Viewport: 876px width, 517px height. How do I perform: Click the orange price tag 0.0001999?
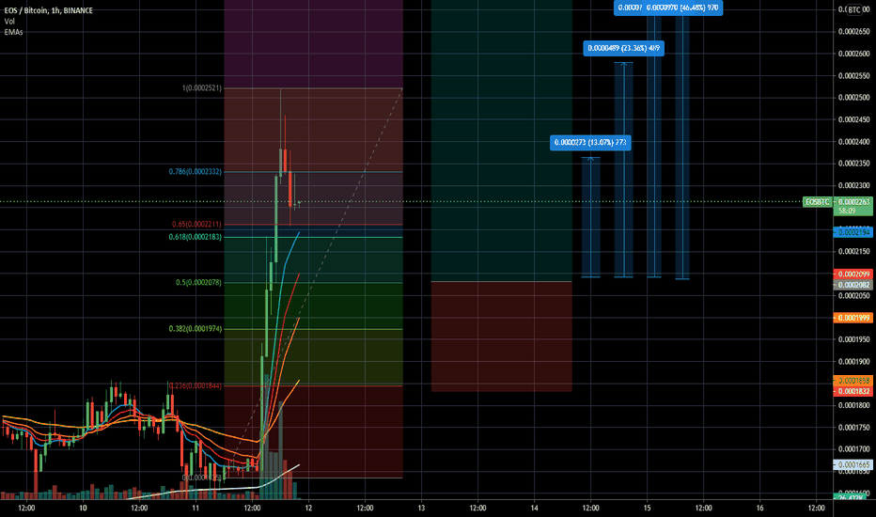(853, 318)
